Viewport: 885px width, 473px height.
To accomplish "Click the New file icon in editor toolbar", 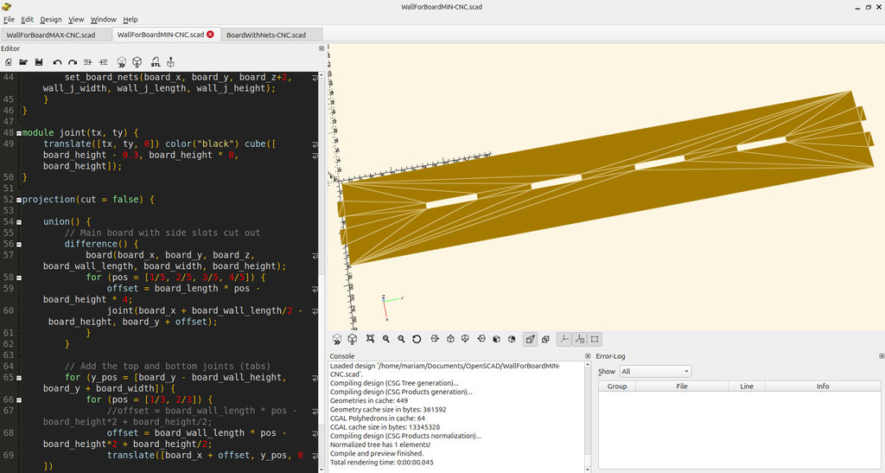I will (x=9, y=62).
